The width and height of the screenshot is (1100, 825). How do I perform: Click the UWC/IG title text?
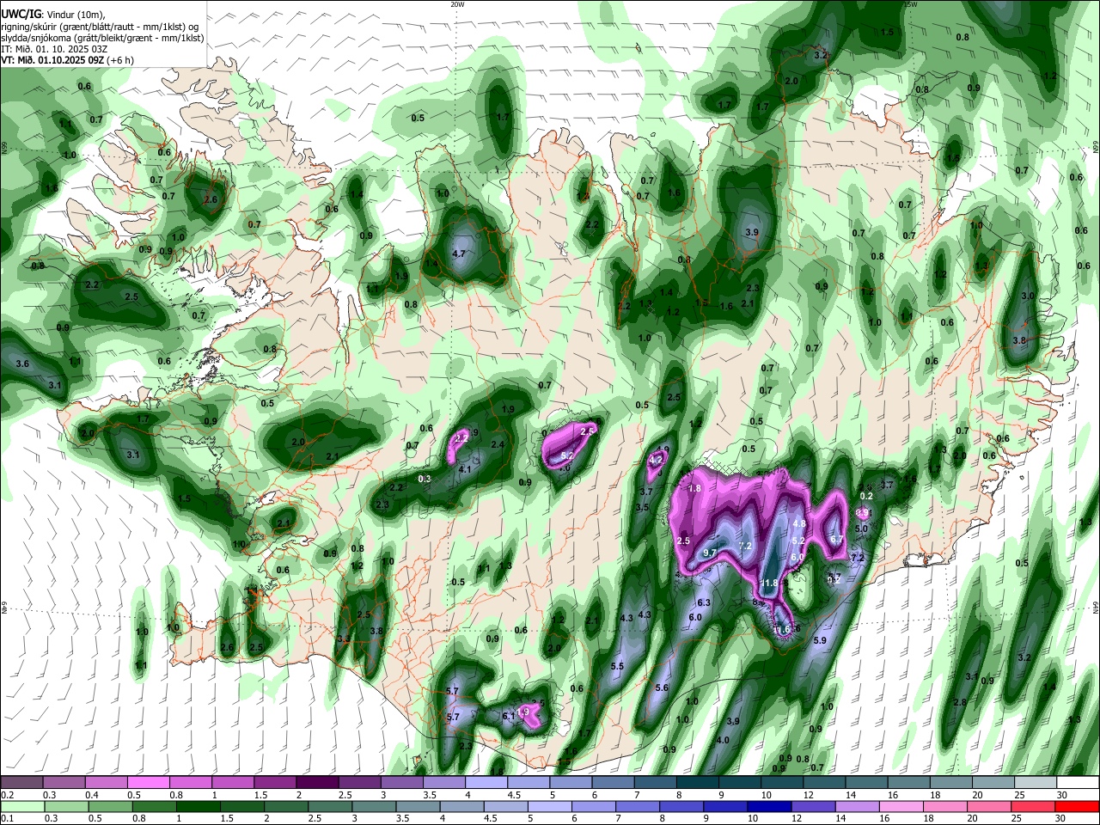(21, 14)
